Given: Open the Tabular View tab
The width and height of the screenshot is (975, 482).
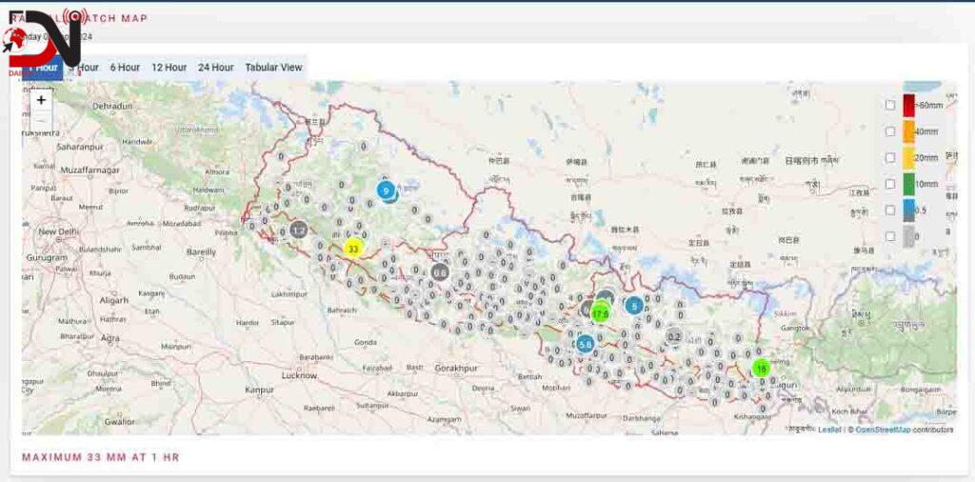Looking at the screenshot, I should click(273, 68).
